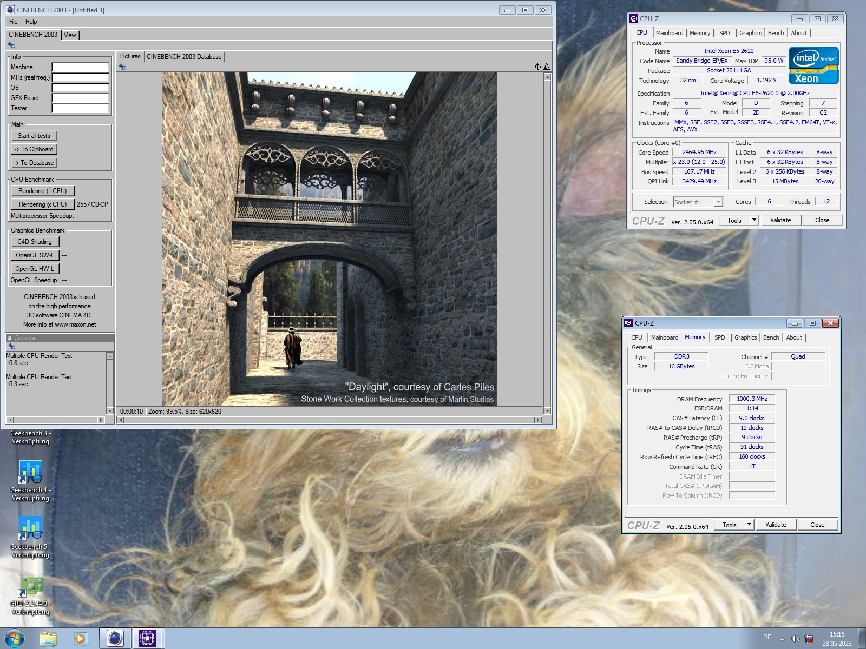The width and height of the screenshot is (866, 649).
Task: Click the volume speaker tray icon
Action: (795, 639)
